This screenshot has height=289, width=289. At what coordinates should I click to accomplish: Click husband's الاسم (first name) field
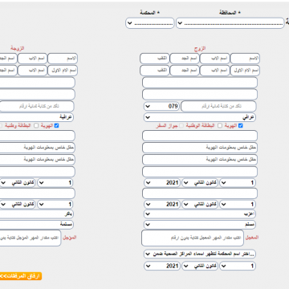(x=245, y=59)
